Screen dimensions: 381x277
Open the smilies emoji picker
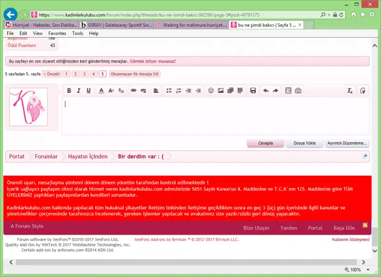click(x=211, y=90)
